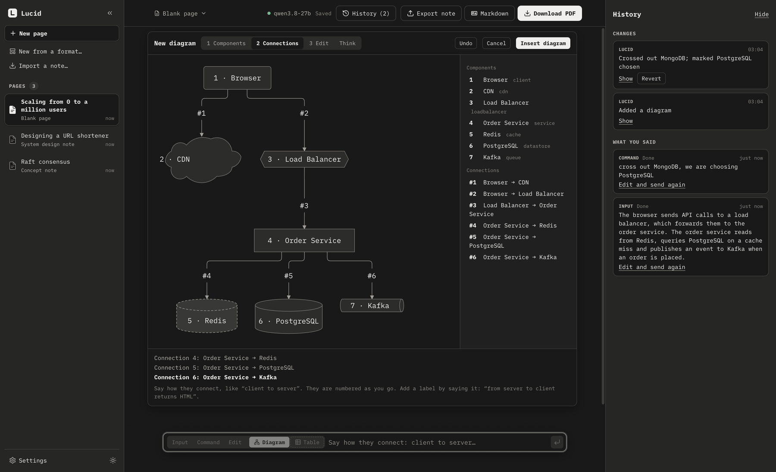Submit input with the enter arrow icon
This screenshot has width=776, height=472.
tap(557, 442)
